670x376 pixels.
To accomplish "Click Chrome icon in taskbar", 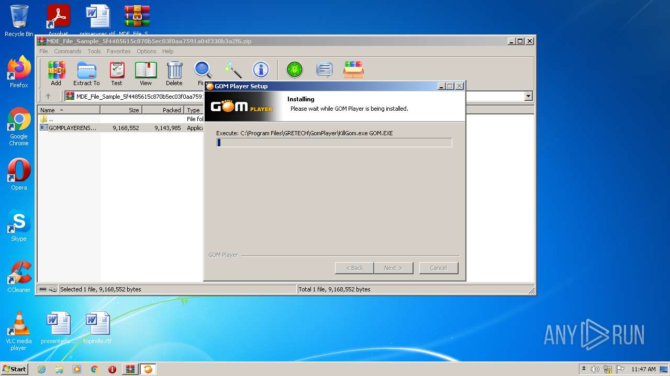I will coord(95,369).
